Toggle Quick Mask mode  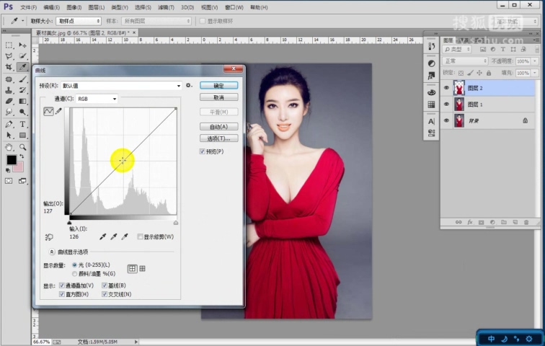click(9, 181)
